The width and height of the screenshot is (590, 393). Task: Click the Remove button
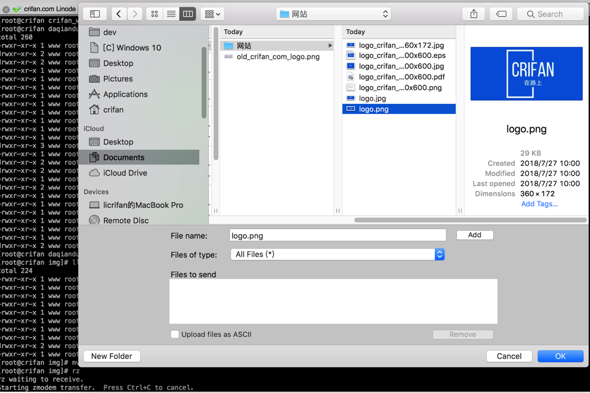pyautogui.click(x=463, y=335)
